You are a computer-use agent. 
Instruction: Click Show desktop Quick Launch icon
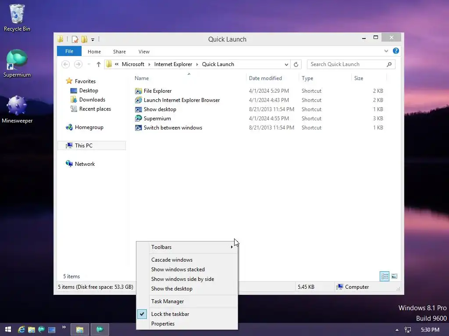click(x=52, y=330)
